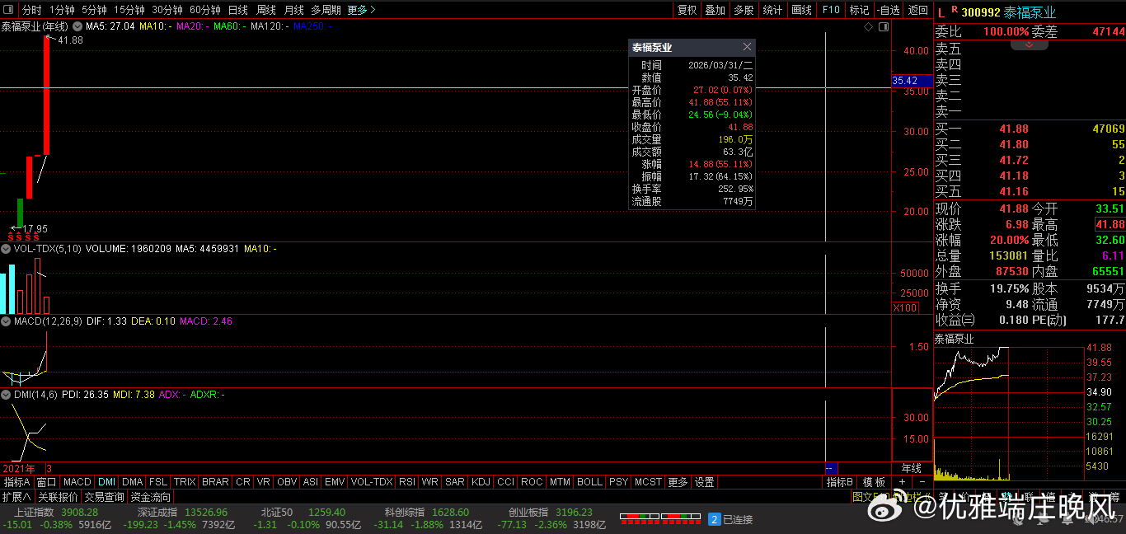Click the 返回 back button
Viewport: 1126px width, 534px height.
tap(917, 10)
